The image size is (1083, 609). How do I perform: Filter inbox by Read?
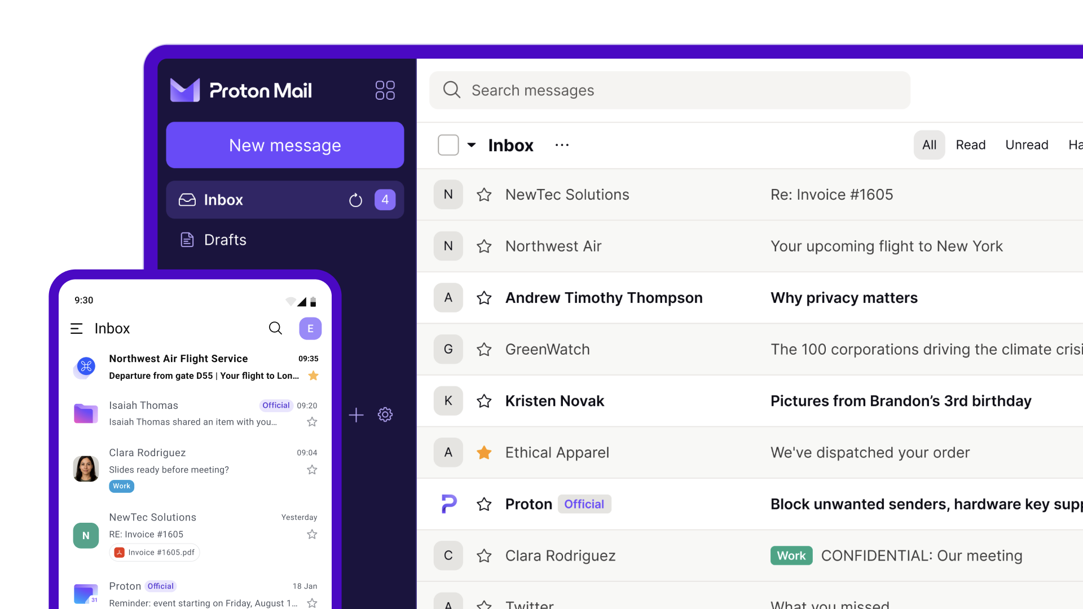(971, 145)
